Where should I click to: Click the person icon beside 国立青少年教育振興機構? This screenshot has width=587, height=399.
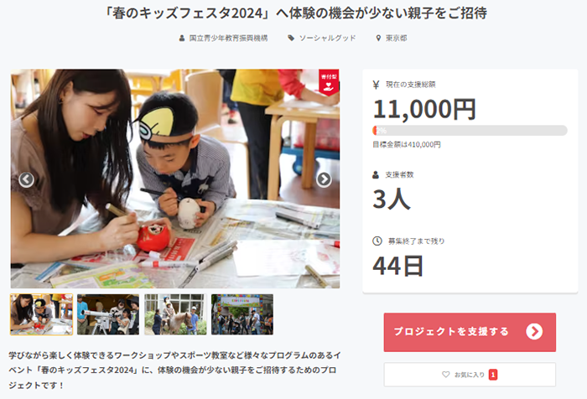[182, 38]
